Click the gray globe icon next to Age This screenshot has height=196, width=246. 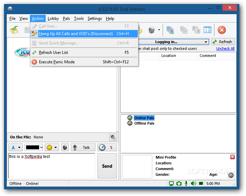click(231, 175)
